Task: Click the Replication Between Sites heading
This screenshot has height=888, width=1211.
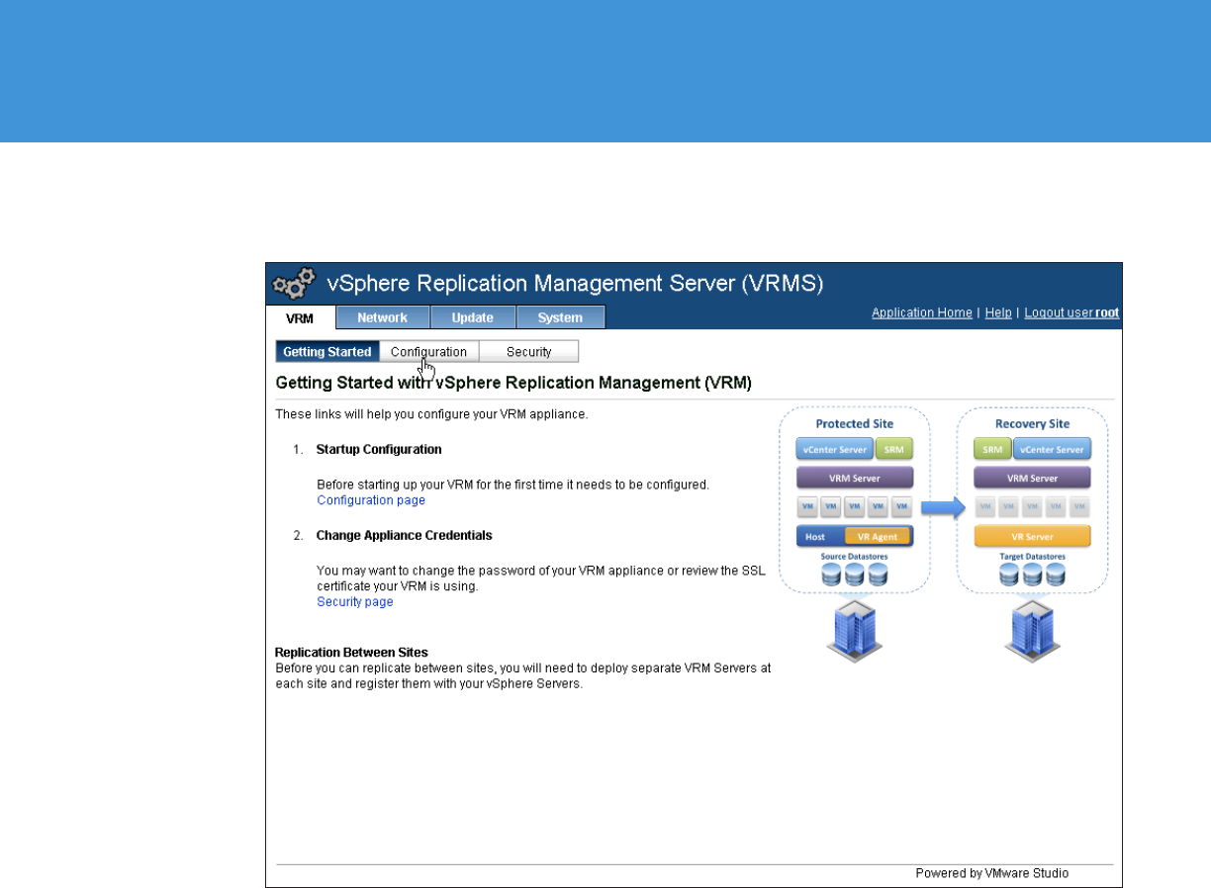Action: [x=351, y=653]
